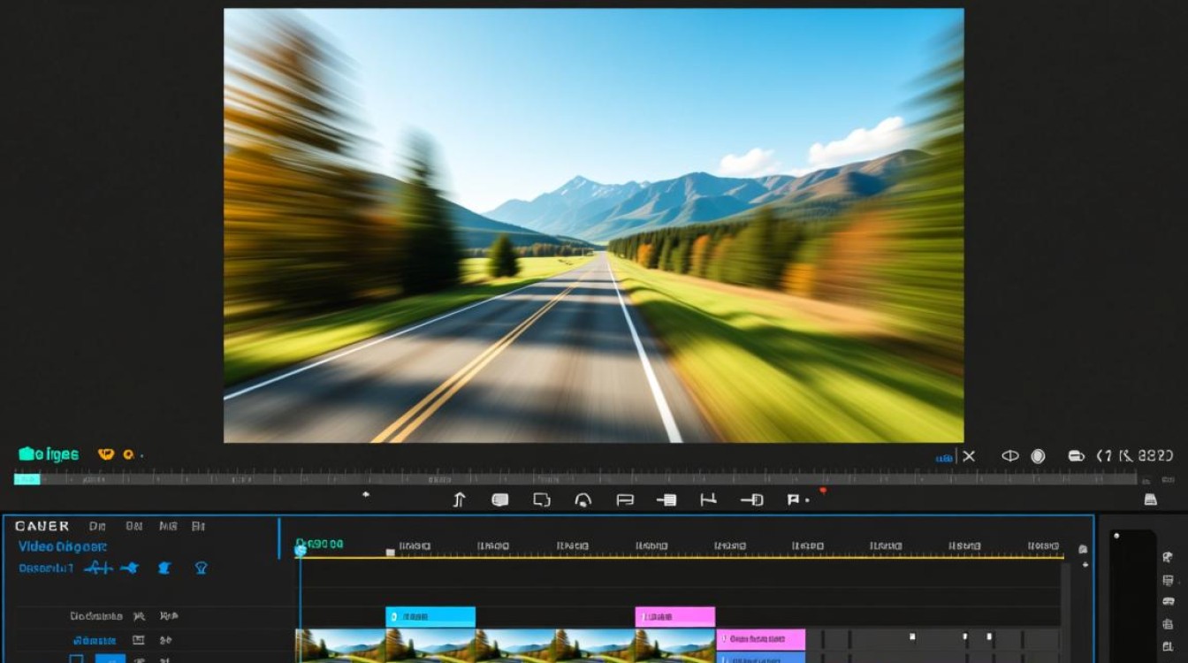Click the blue waveform icon in the timeline panel
1188x663 pixels.
coord(97,568)
